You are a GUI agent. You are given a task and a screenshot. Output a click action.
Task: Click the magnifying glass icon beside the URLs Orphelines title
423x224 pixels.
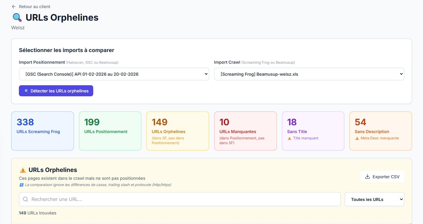(17, 18)
